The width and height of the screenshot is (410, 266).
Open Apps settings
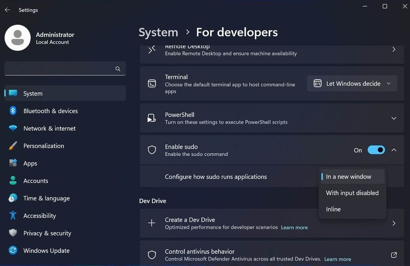pyautogui.click(x=65, y=163)
